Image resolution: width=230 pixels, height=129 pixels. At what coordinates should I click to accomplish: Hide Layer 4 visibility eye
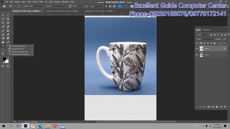point(197,55)
